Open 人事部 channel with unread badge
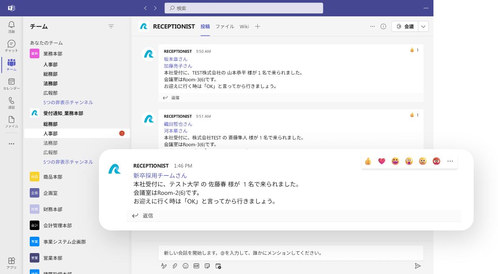 click(x=77, y=134)
